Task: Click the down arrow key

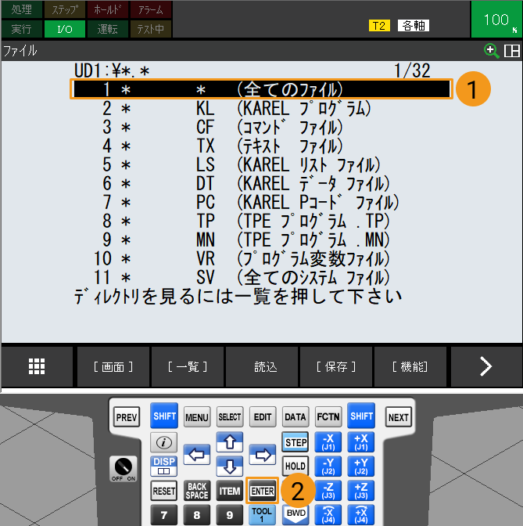Action: pos(230,466)
